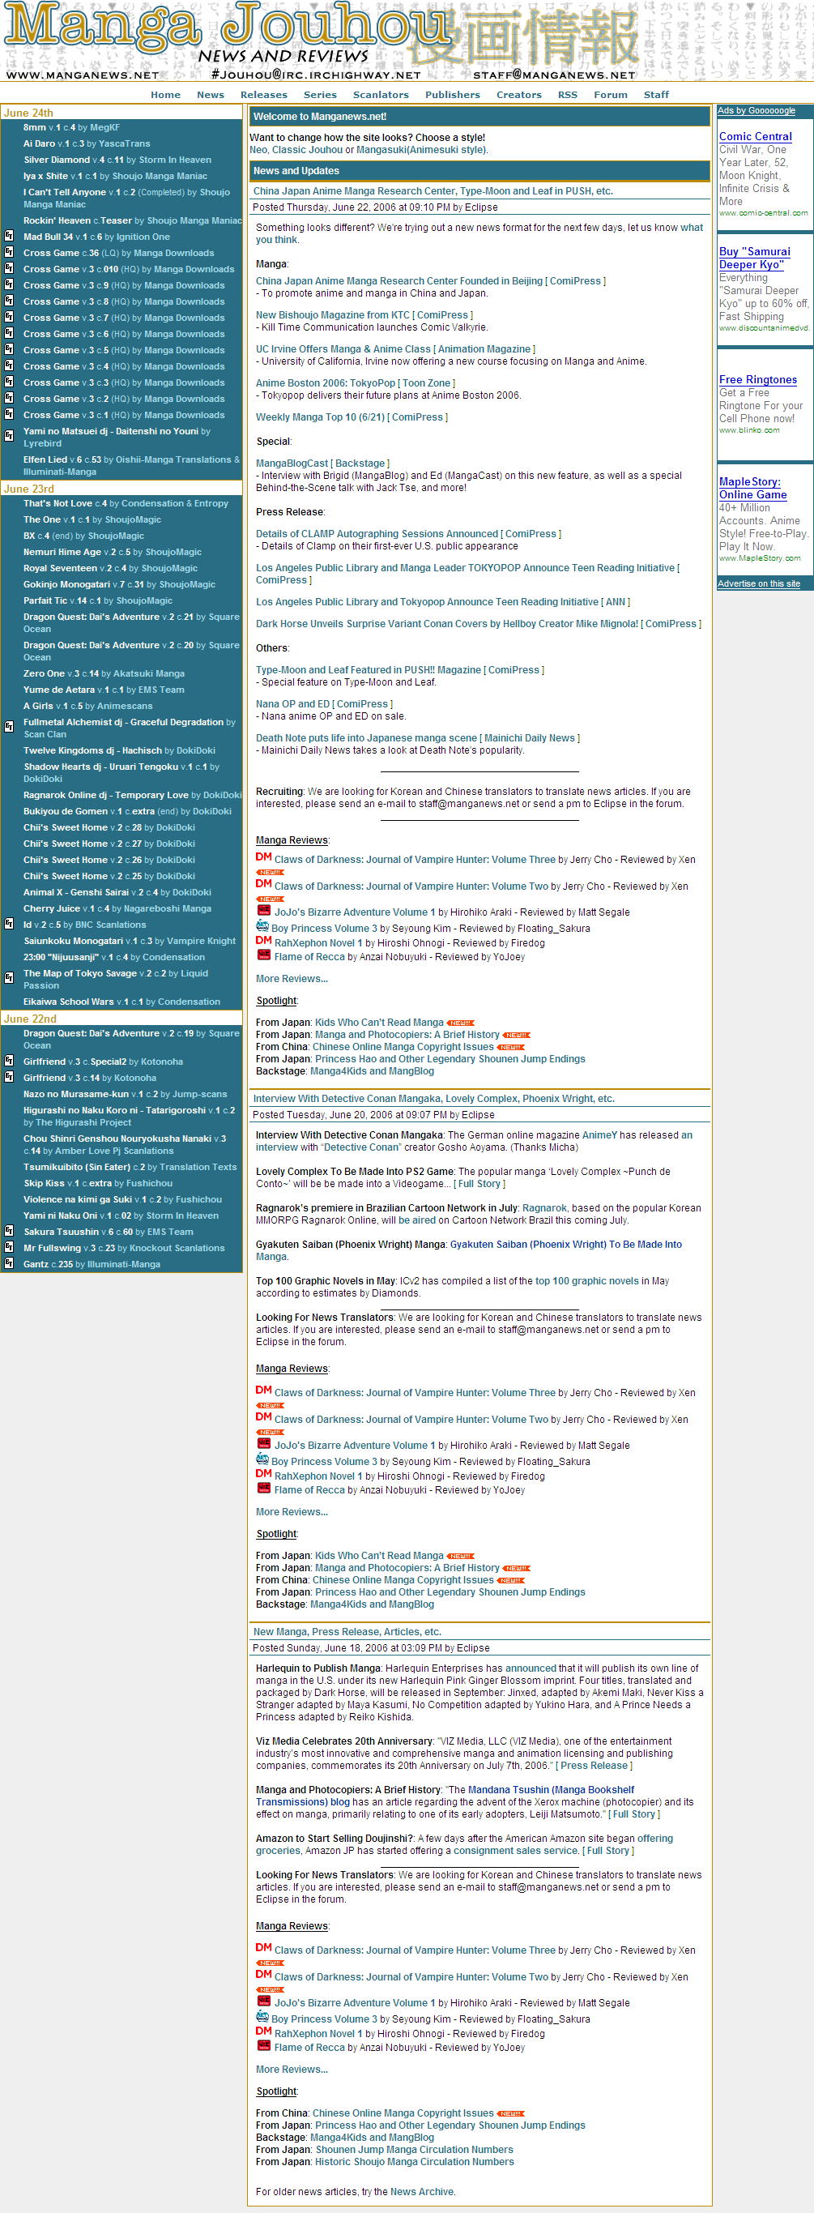
Task: Click torrent icon for Cross Game v.3 c.3
Action: click(9, 382)
